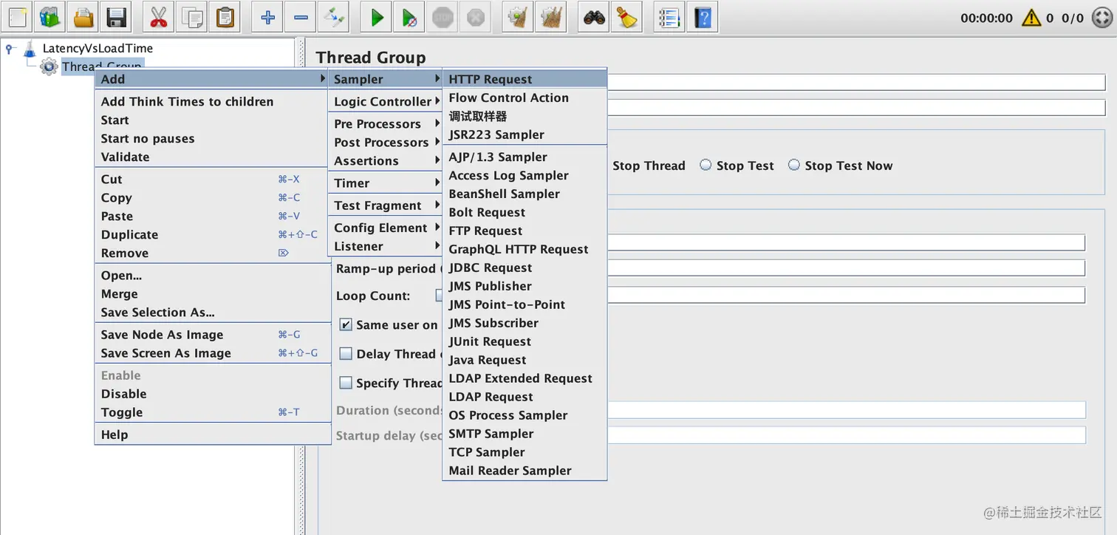Expand all nodes with plus icon
1117x535 pixels.
tap(267, 17)
